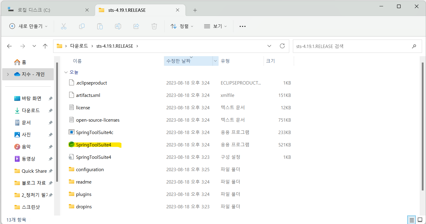Click the Copy icon in toolbar
This screenshot has height=224, width=426.
point(82,26)
